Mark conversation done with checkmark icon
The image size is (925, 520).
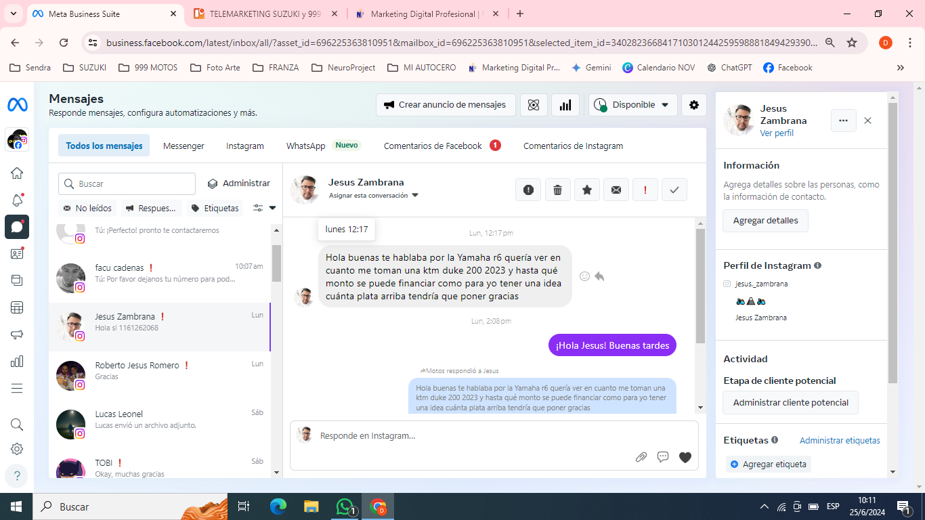[674, 190]
